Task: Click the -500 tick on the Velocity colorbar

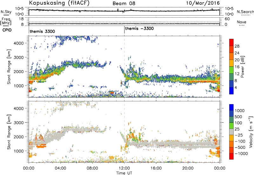Action: [x=240, y=147]
